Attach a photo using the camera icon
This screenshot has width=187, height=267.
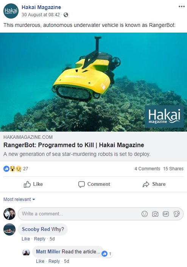tap(155, 214)
